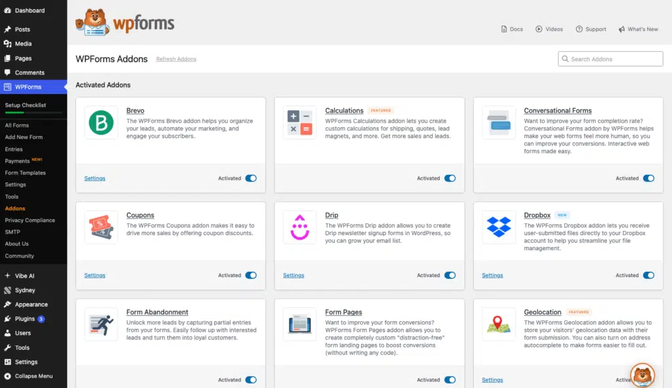Click the Conversational Forms addon icon
This screenshot has width=672, height=388.
tap(499, 123)
